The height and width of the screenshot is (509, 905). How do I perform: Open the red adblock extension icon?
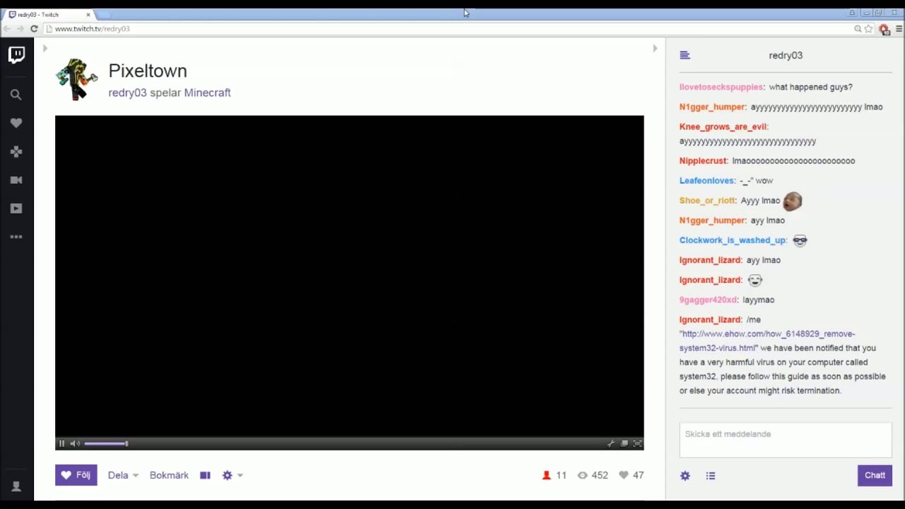click(884, 29)
